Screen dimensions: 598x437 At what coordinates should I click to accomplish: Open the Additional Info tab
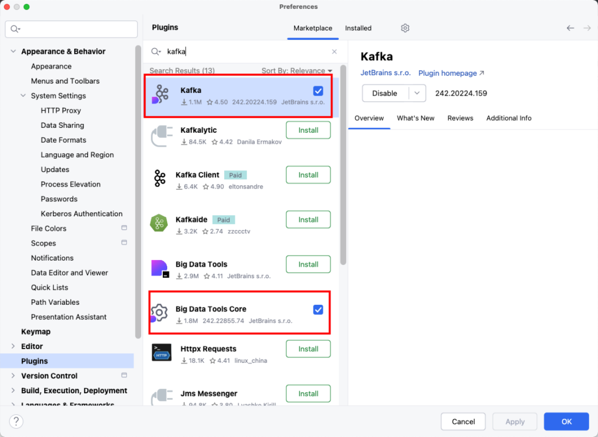[509, 118]
